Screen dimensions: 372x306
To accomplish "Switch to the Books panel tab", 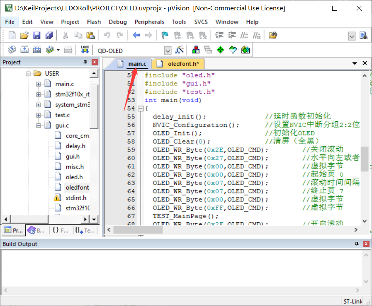I will [x=36, y=230].
